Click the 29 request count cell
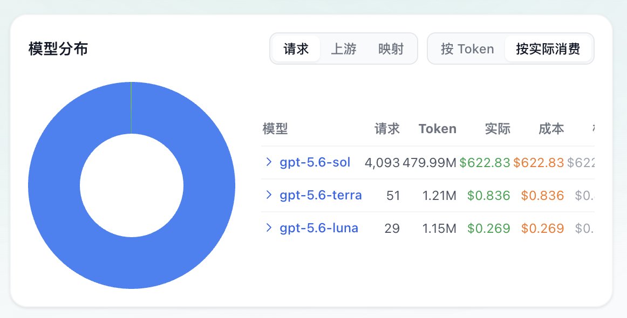This screenshot has height=318, width=627. (392, 228)
